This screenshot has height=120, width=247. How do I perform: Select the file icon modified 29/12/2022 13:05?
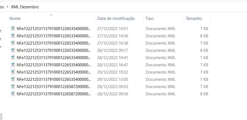coord(13,79)
